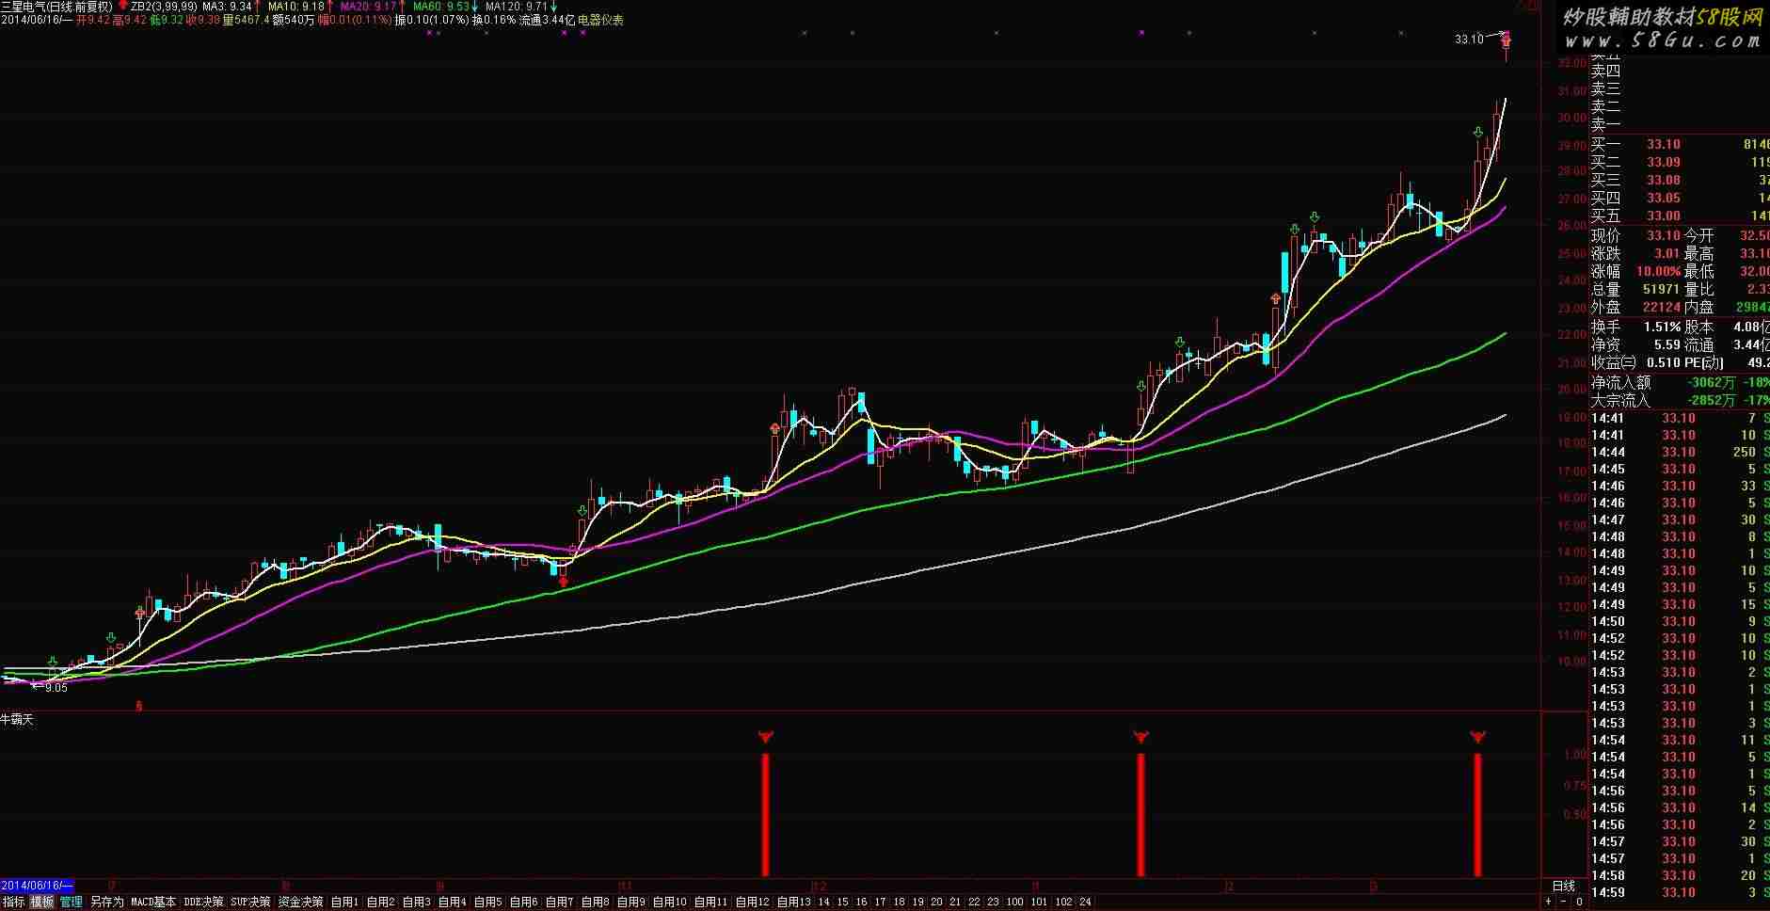The width and height of the screenshot is (1770, 911).
Task: Click the 0 reset button beside zoom controls
Action: 1579,902
